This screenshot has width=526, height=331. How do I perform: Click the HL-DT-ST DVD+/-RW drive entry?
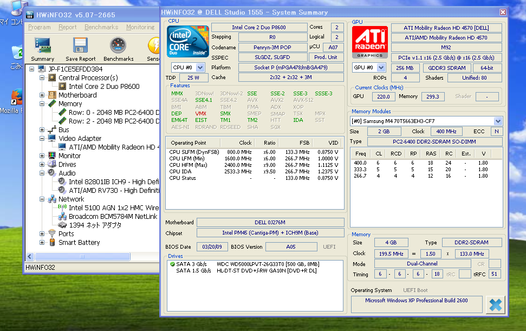coord(267,271)
